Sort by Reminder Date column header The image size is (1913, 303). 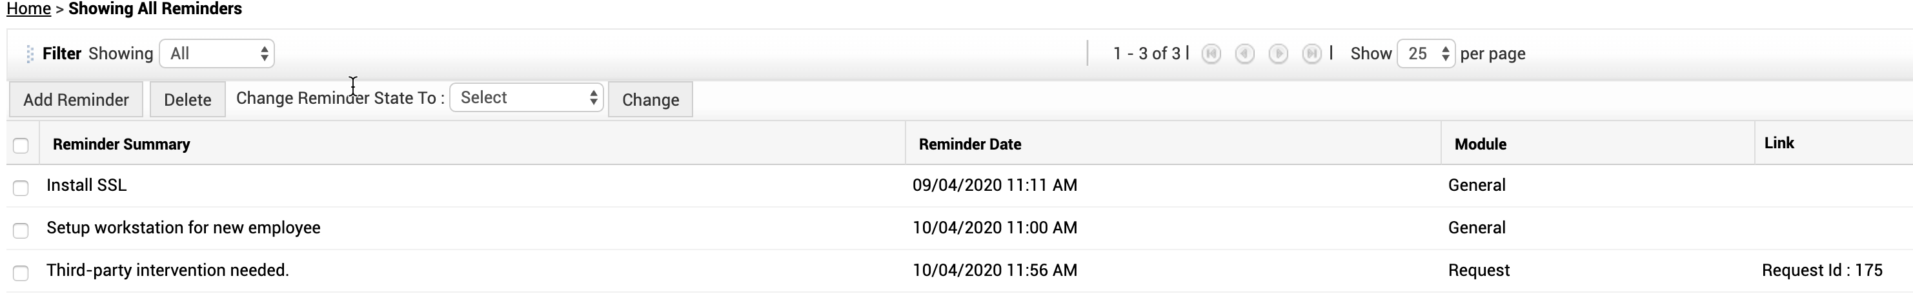(969, 144)
